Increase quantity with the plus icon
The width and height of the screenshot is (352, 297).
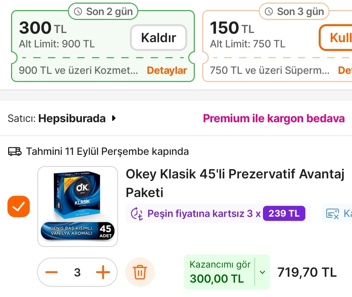(103, 272)
